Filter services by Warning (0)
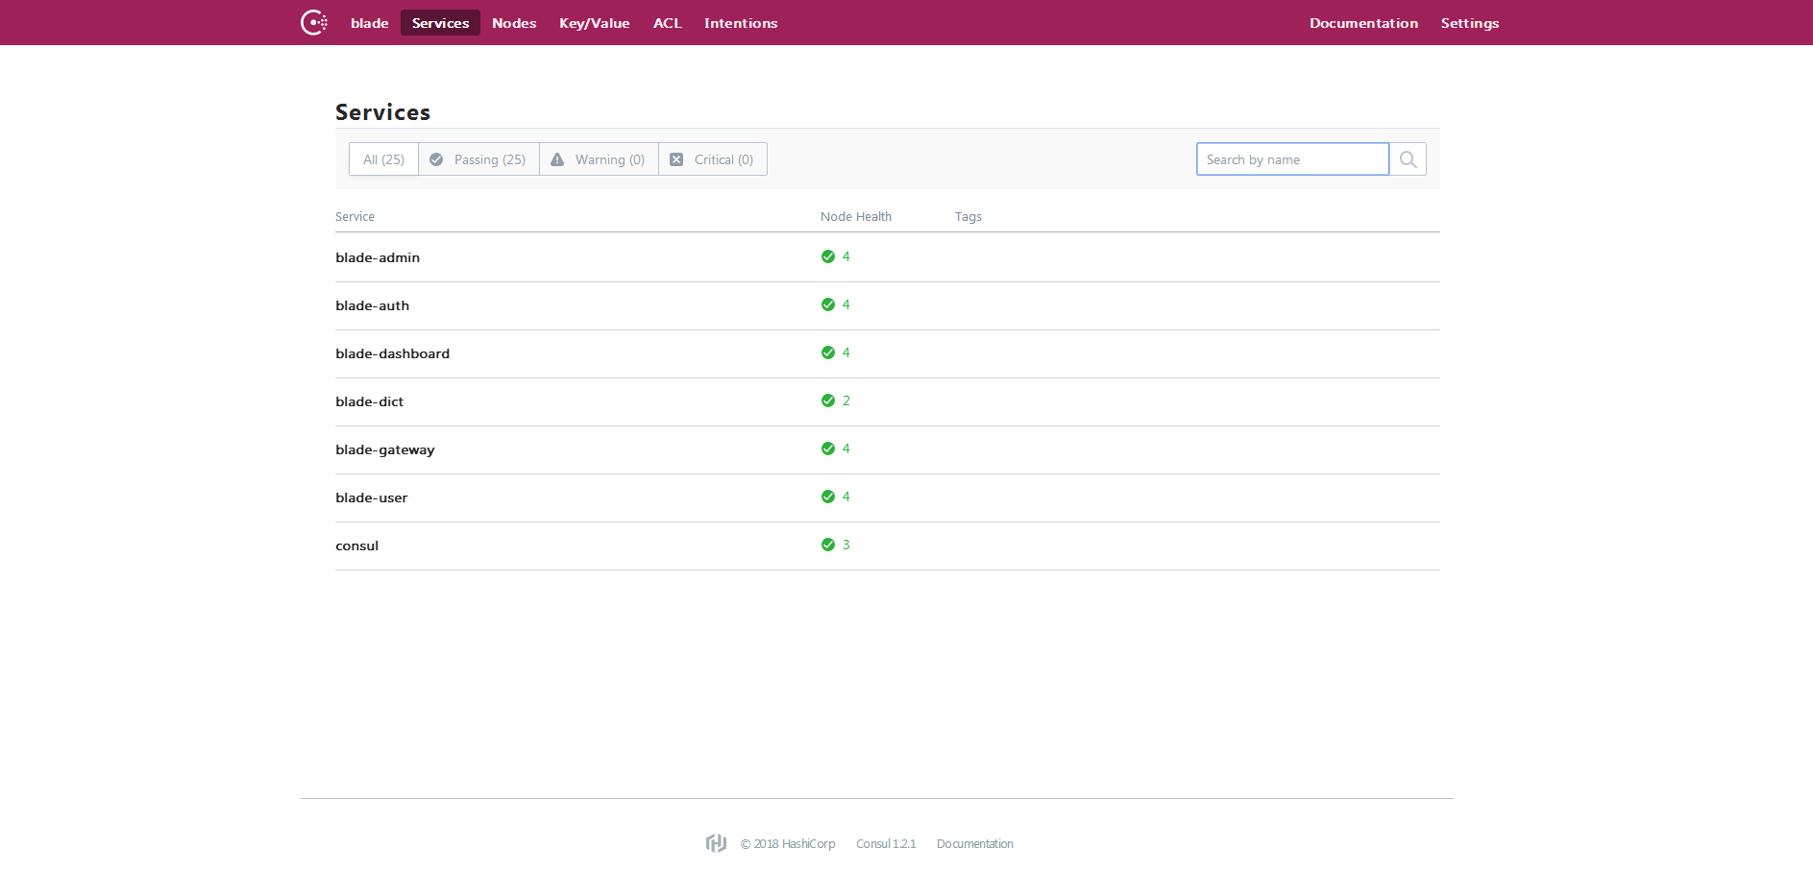The image size is (1813, 873). (x=599, y=159)
